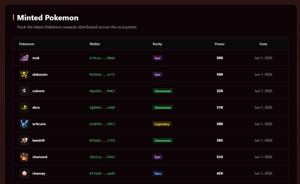Click the charizard sprite icon
Screen dimensions: 300x184
coord(24,157)
